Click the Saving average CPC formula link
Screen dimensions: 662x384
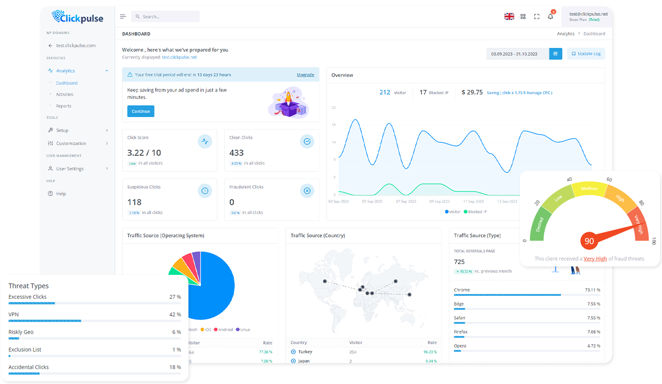coord(519,93)
